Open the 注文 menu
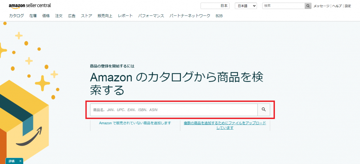Image resolution: width=360 pixels, height=164 pixels. coord(59,16)
